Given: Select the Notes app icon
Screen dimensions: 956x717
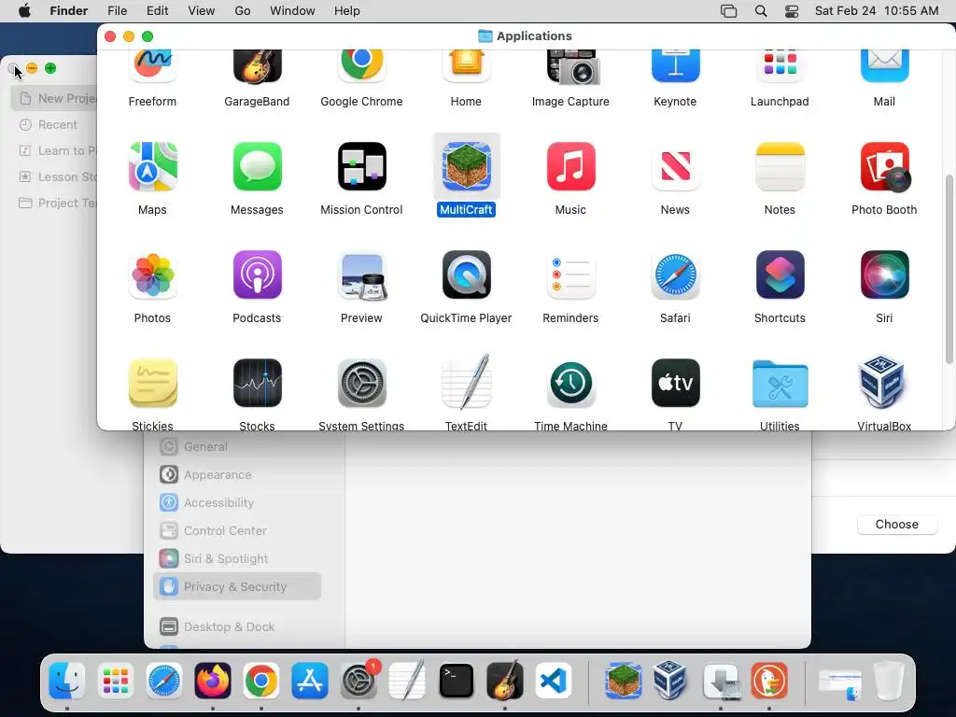Looking at the screenshot, I should [x=780, y=166].
